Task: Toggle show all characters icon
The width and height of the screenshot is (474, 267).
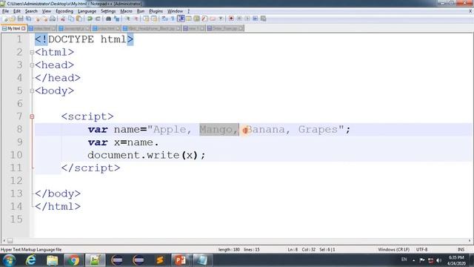Action: point(173,19)
